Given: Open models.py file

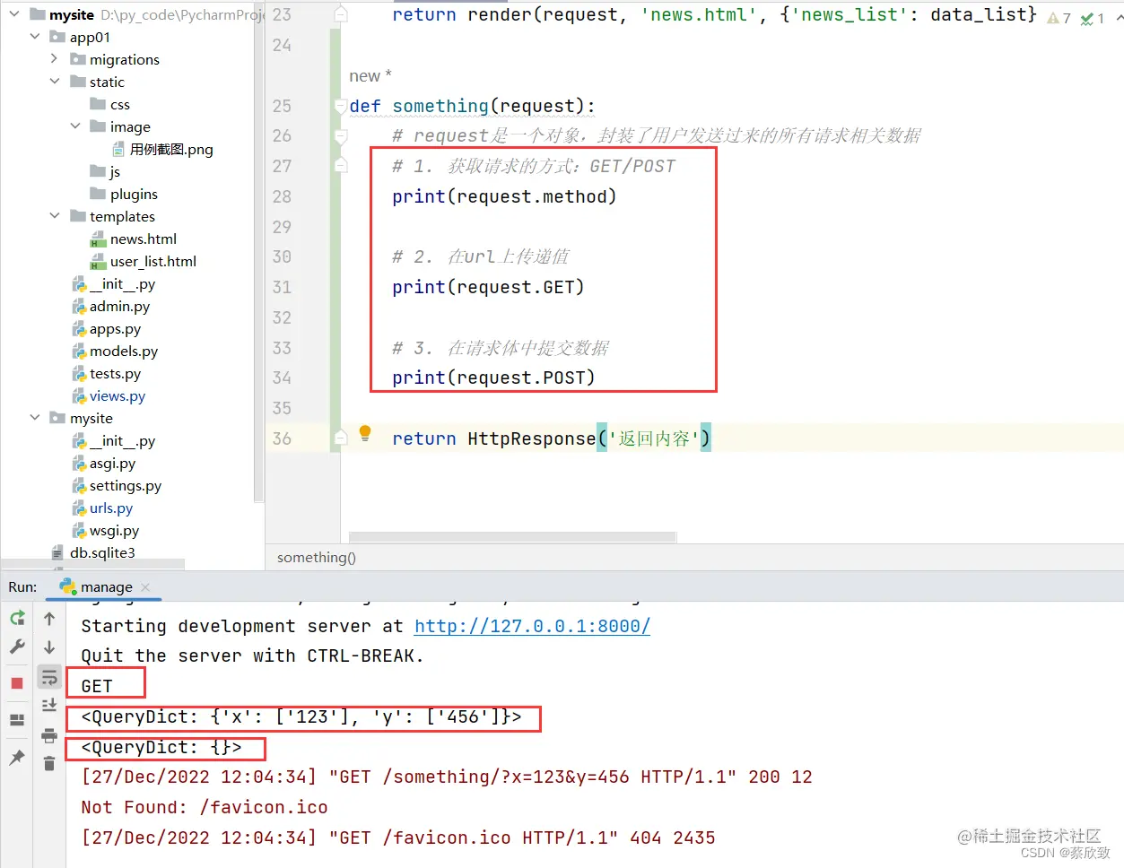Looking at the screenshot, I should (123, 351).
